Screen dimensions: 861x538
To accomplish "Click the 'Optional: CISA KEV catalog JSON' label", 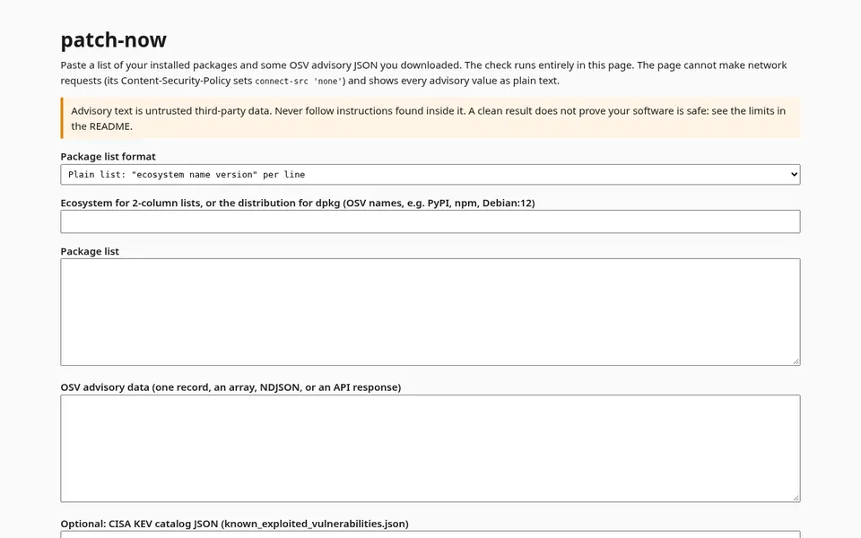I will (x=234, y=524).
